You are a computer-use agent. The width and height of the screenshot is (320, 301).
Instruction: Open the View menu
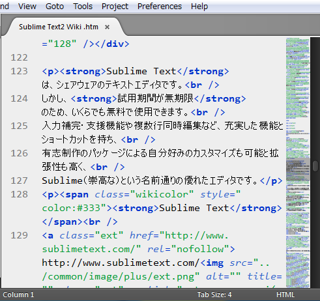pyautogui.click(x=27, y=7)
